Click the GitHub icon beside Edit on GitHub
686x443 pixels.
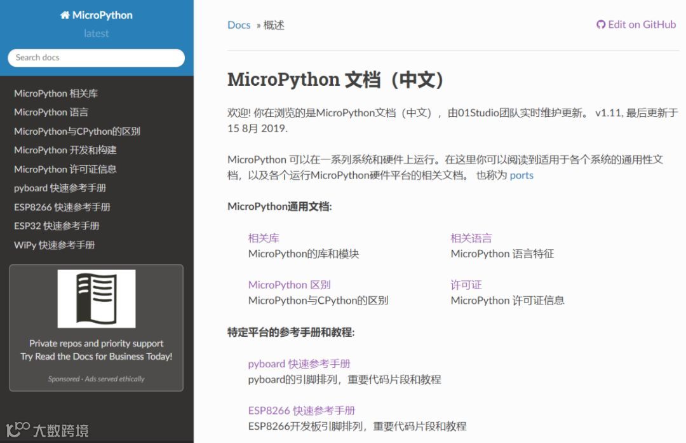click(x=601, y=25)
